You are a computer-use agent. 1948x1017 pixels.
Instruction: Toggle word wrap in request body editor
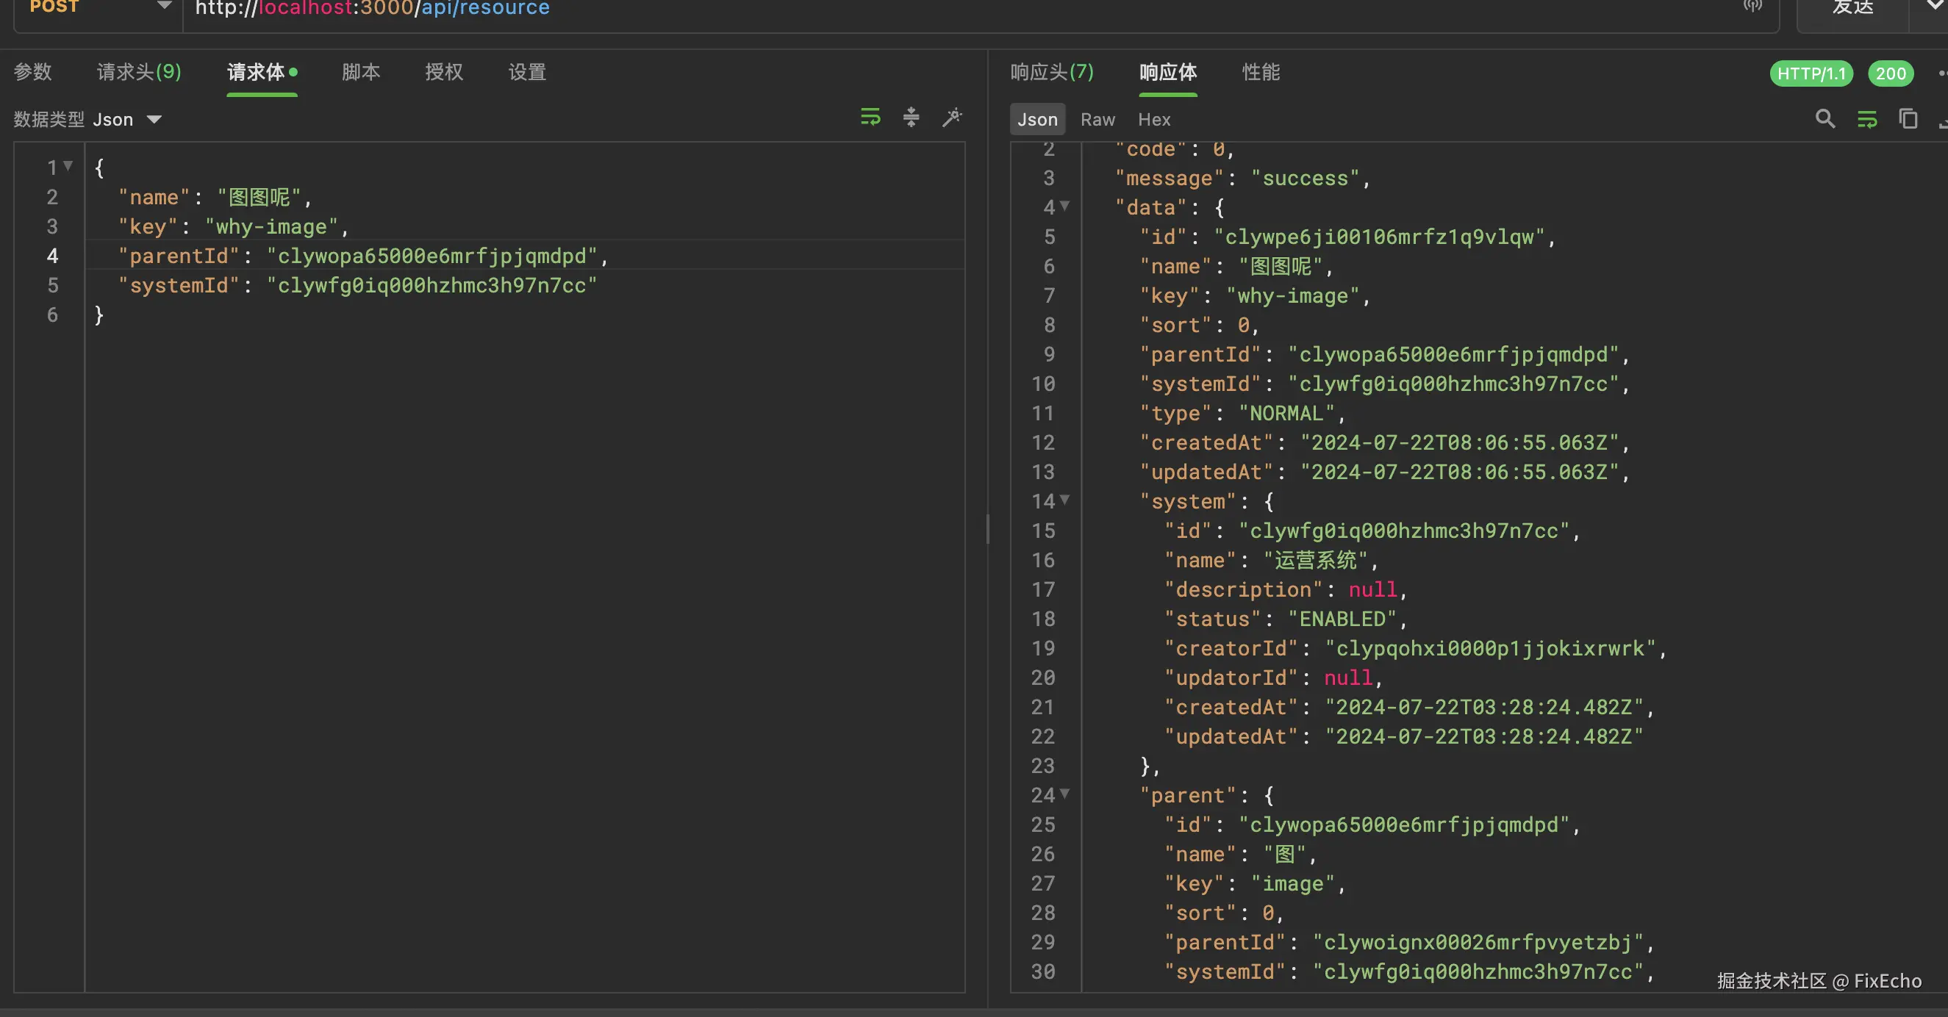click(x=870, y=117)
